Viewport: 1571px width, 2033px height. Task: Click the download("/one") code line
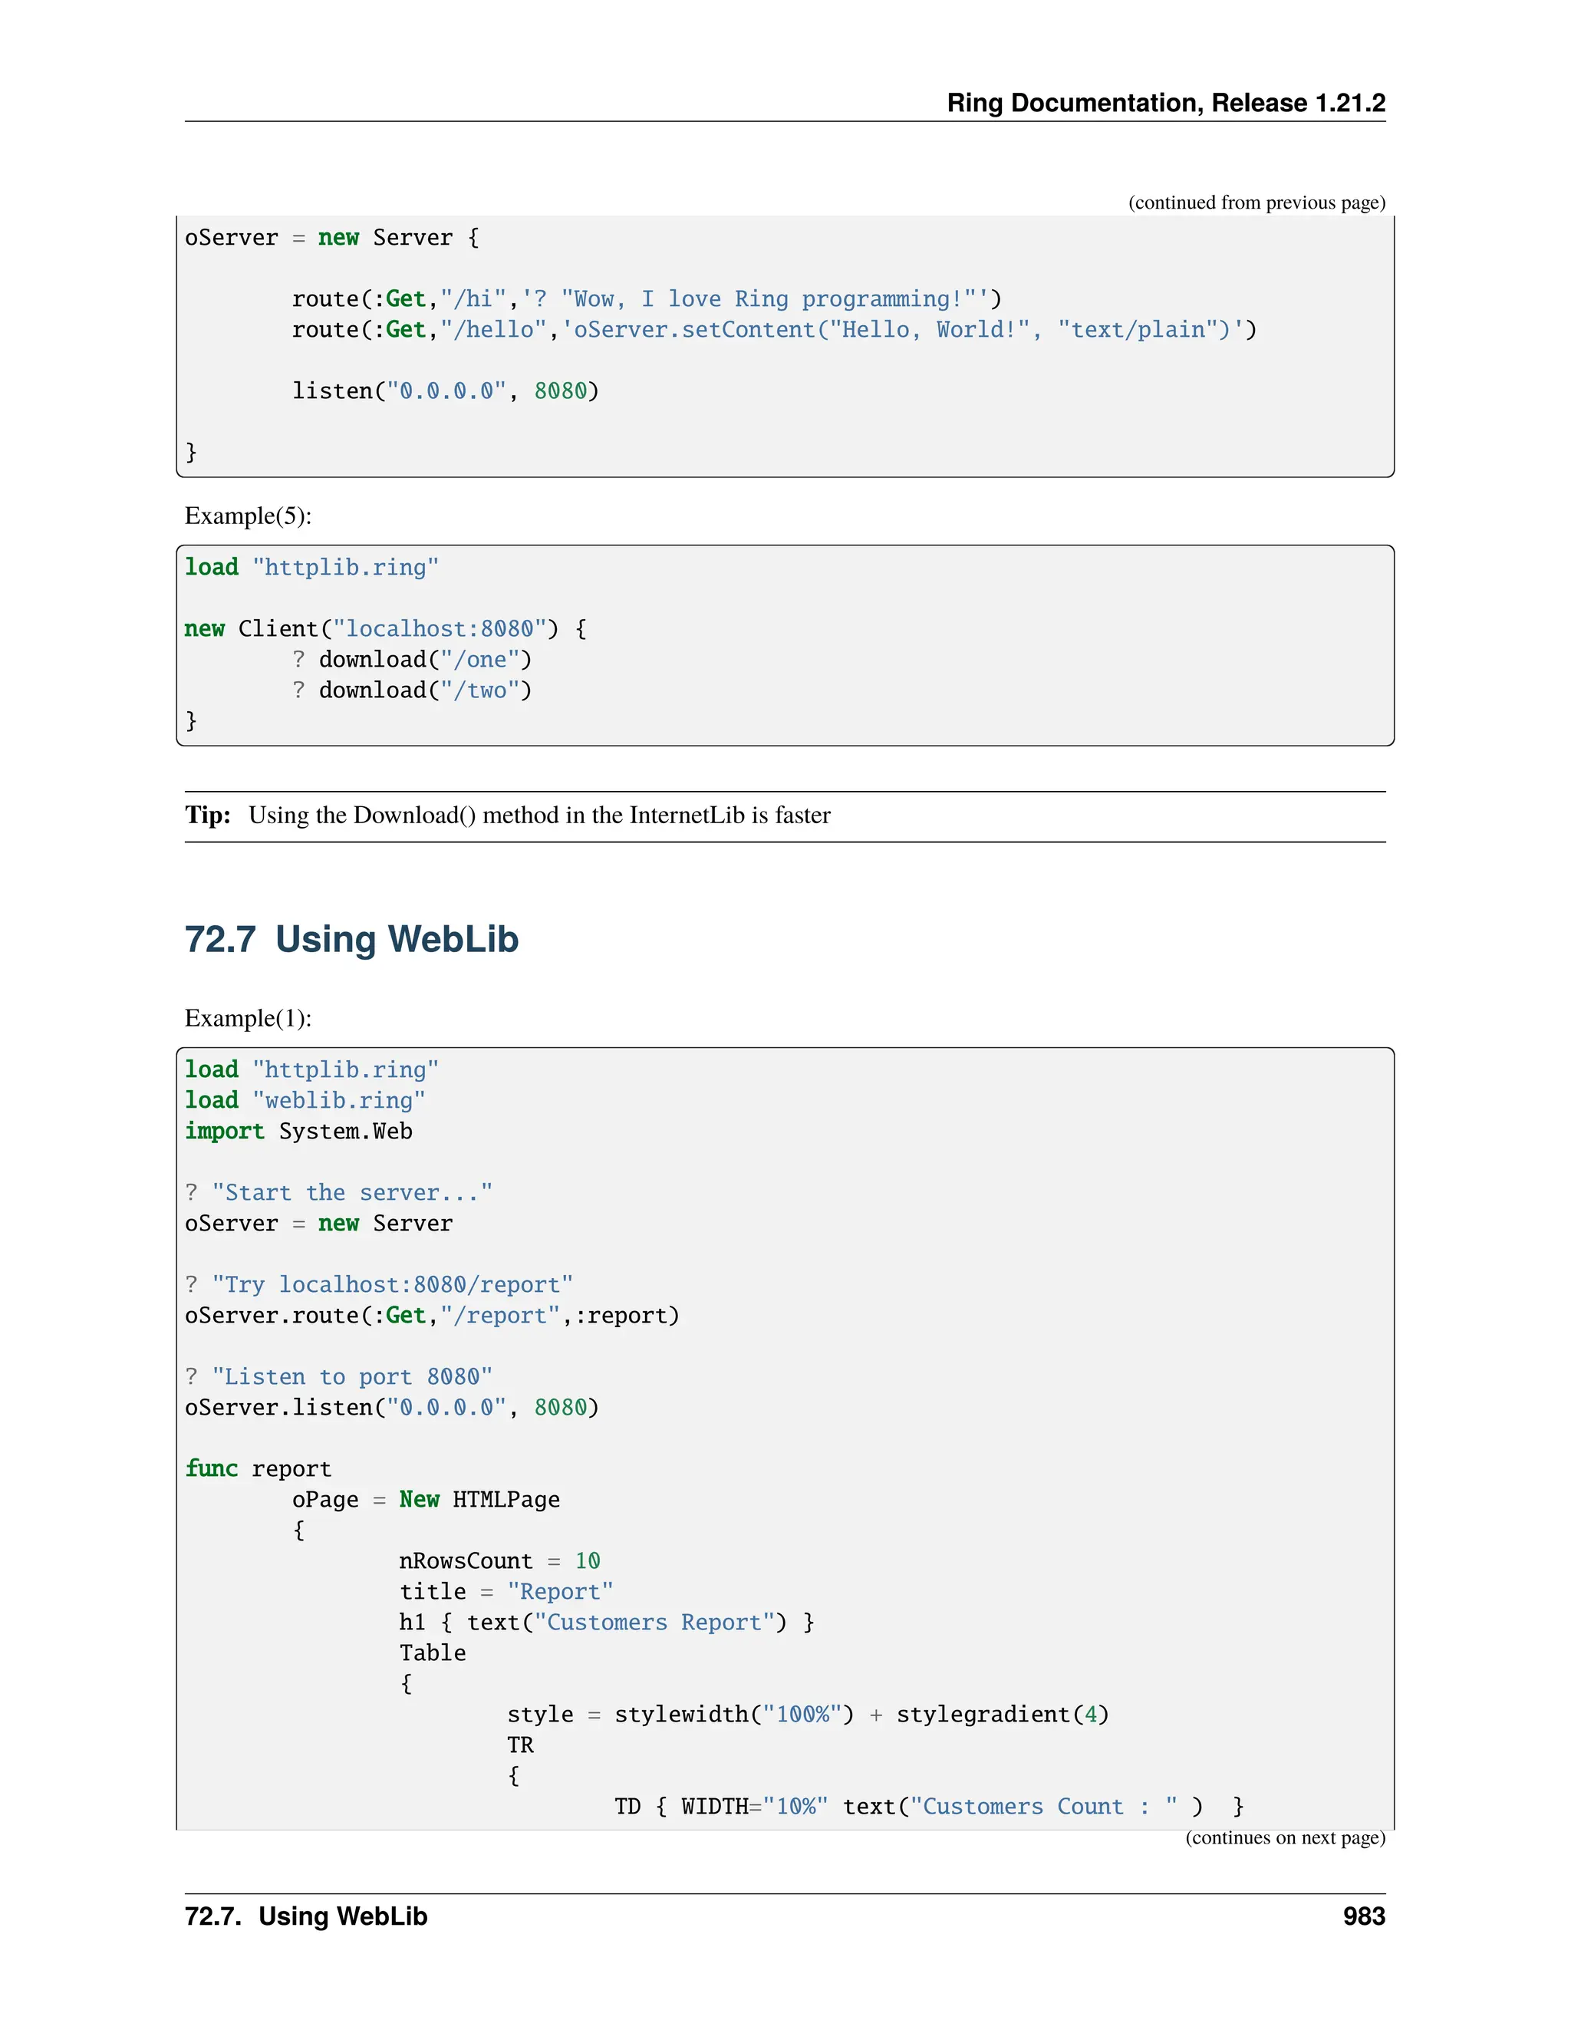click(411, 659)
